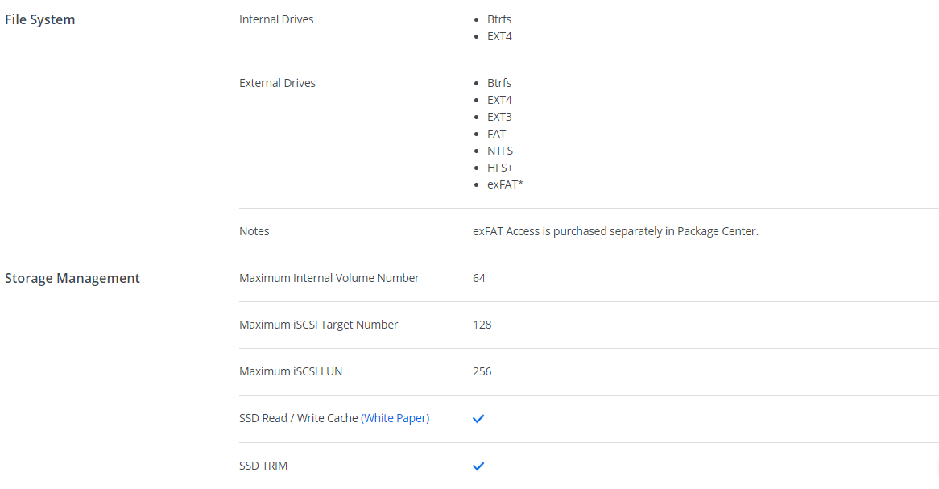939x489 pixels.
Task: Click the exFAT* list entry
Action: click(x=506, y=184)
